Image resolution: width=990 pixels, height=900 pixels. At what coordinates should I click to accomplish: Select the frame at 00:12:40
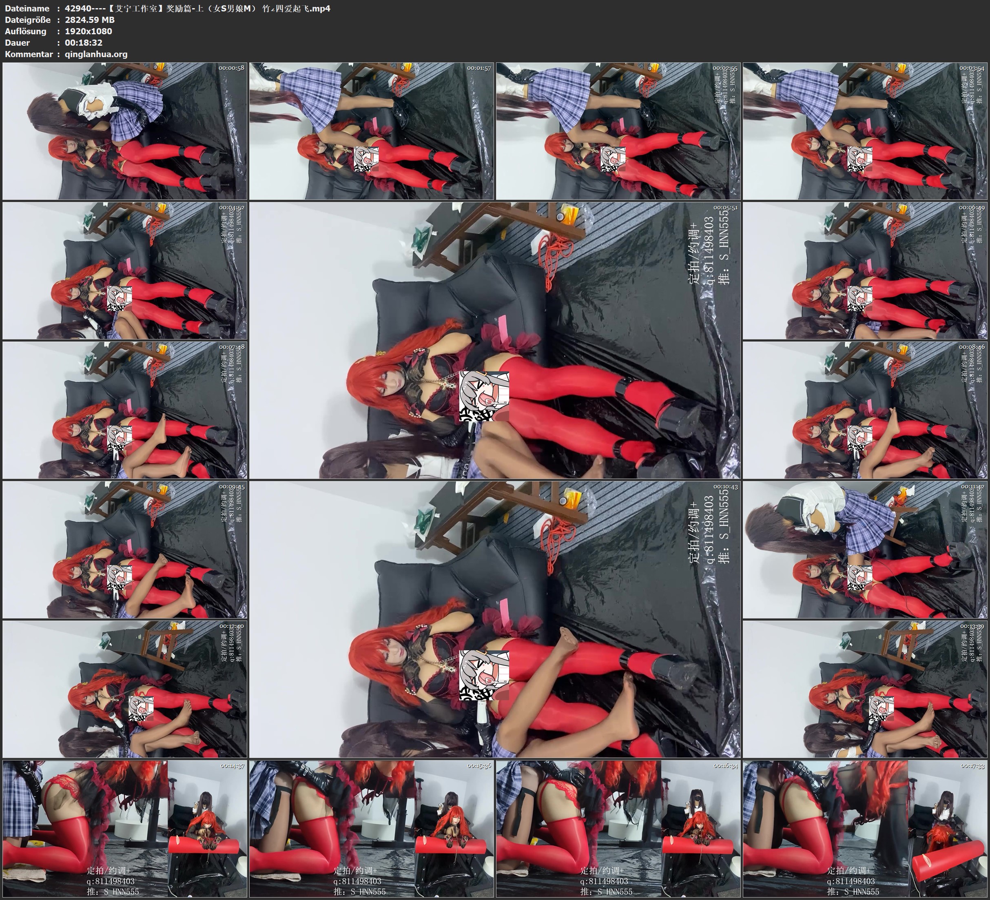tap(125, 689)
